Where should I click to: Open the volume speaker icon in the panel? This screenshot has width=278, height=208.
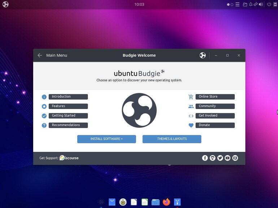point(261,4)
